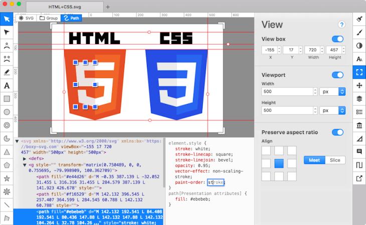
Task: Select the Path breadcrumb item
Action: (x=71, y=18)
